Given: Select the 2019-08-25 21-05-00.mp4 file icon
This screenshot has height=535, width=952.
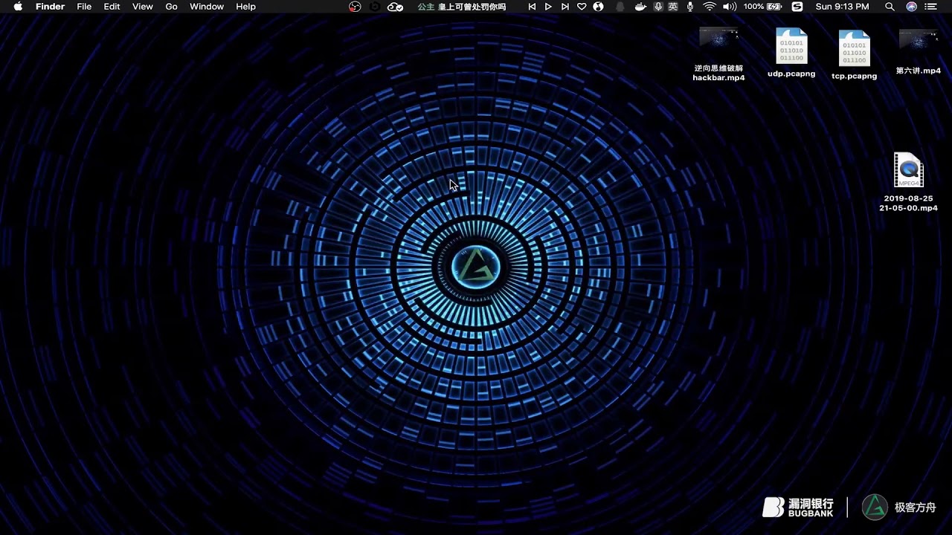Looking at the screenshot, I should coord(908,170).
